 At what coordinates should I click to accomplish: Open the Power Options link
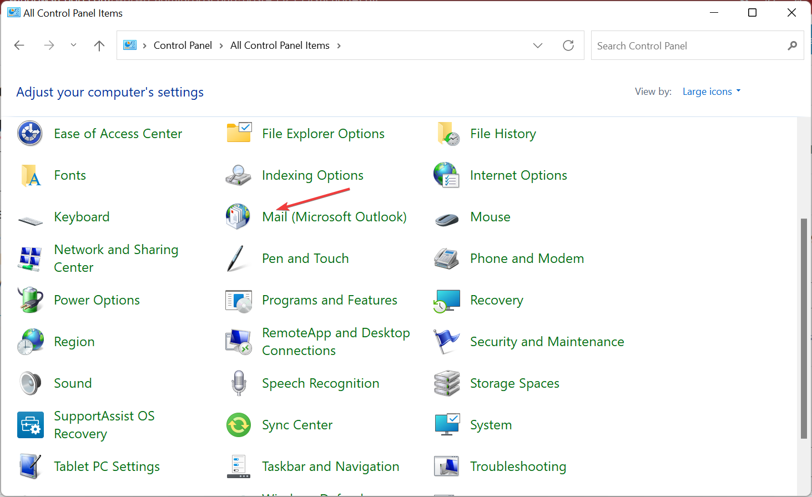pos(97,300)
